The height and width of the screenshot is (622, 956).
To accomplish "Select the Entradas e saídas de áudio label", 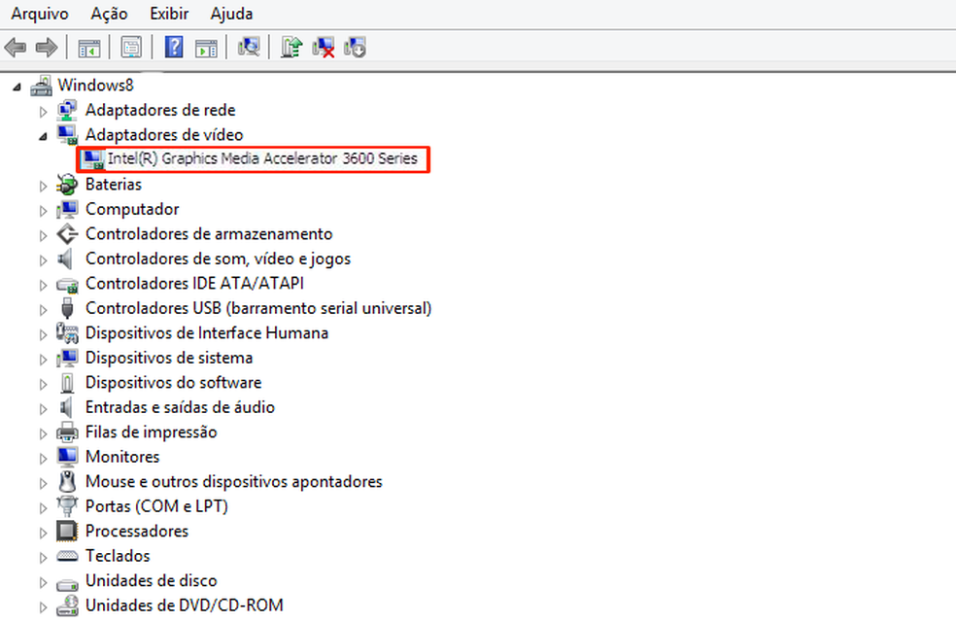I will (180, 407).
